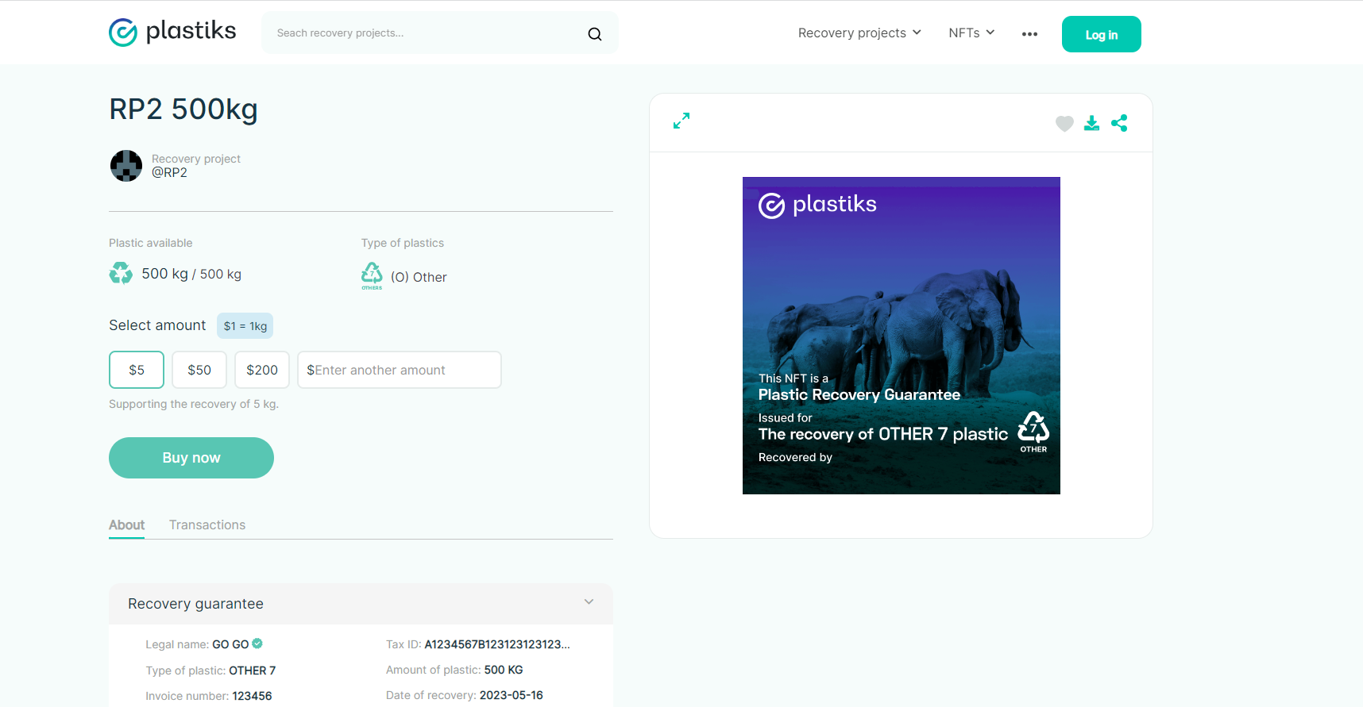
Task: Expand NFT image to fullscreen
Action: (681, 121)
